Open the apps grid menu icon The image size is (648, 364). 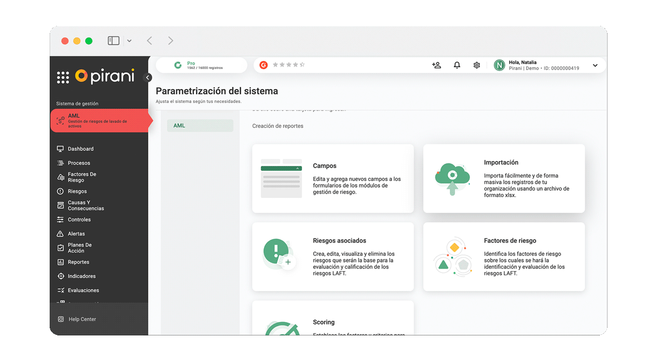click(63, 77)
